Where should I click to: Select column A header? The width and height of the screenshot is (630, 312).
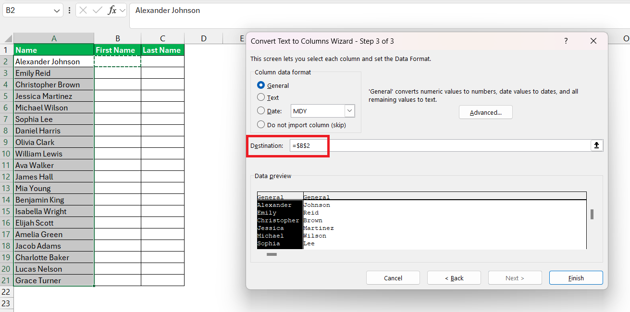(54, 38)
